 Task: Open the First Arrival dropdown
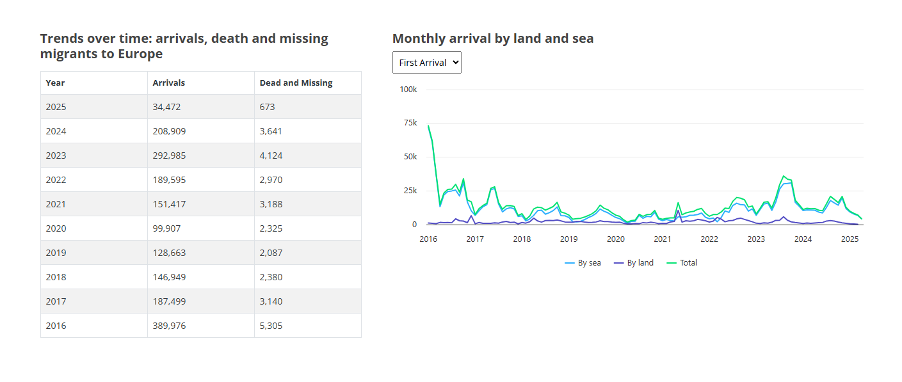click(x=426, y=63)
